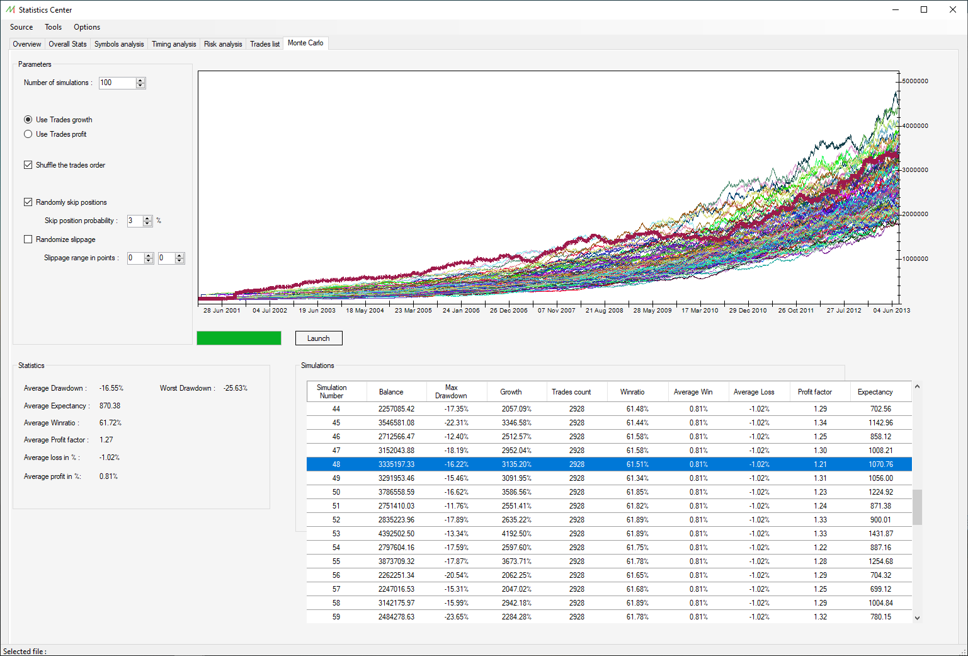Image resolution: width=968 pixels, height=656 pixels.
Task: Click the Launch button
Action: tap(319, 338)
